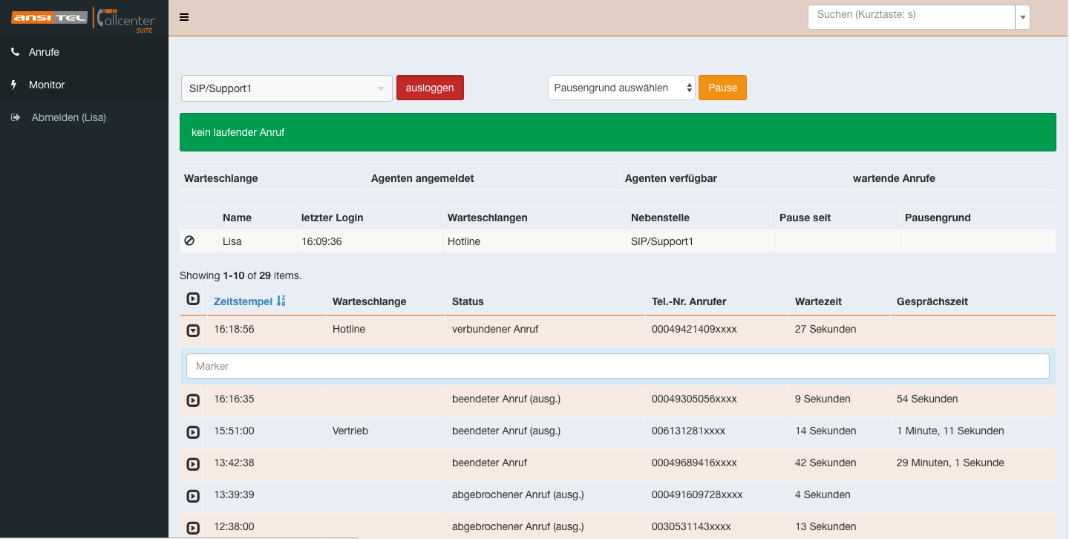
Task: Expand the 13:39:39 aborted call row
Action: pos(193,496)
